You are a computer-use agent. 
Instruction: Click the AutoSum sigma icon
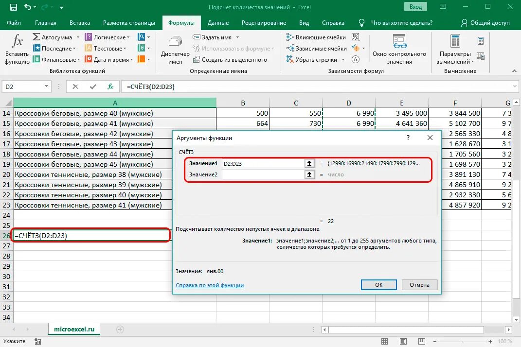36,37
